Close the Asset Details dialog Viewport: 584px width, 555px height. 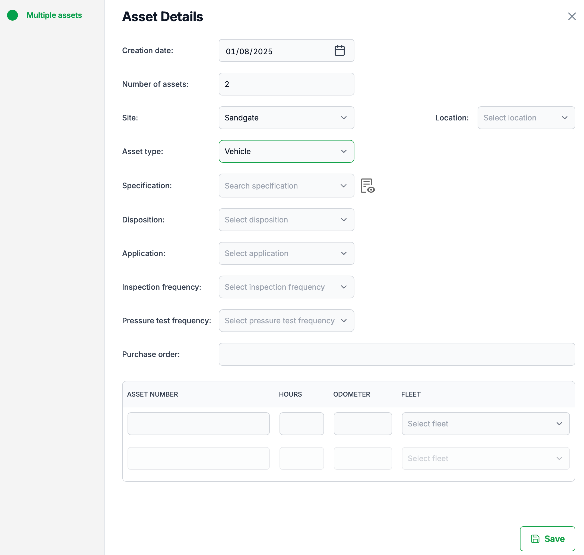pyautogui.click(x=572, y=16)
